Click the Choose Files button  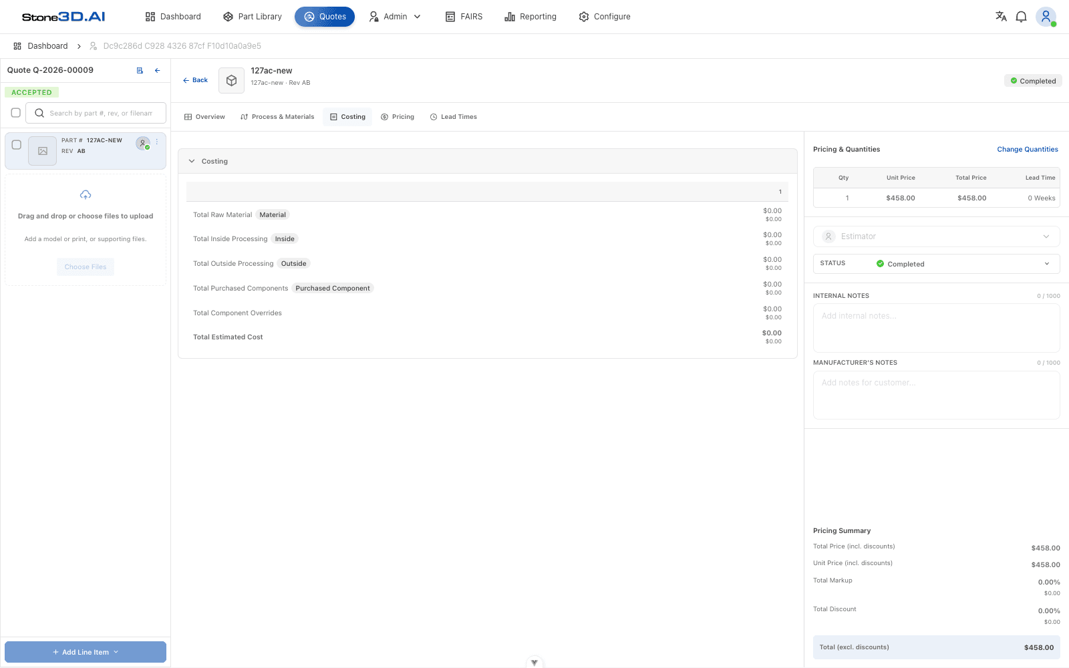pos(86,267)
